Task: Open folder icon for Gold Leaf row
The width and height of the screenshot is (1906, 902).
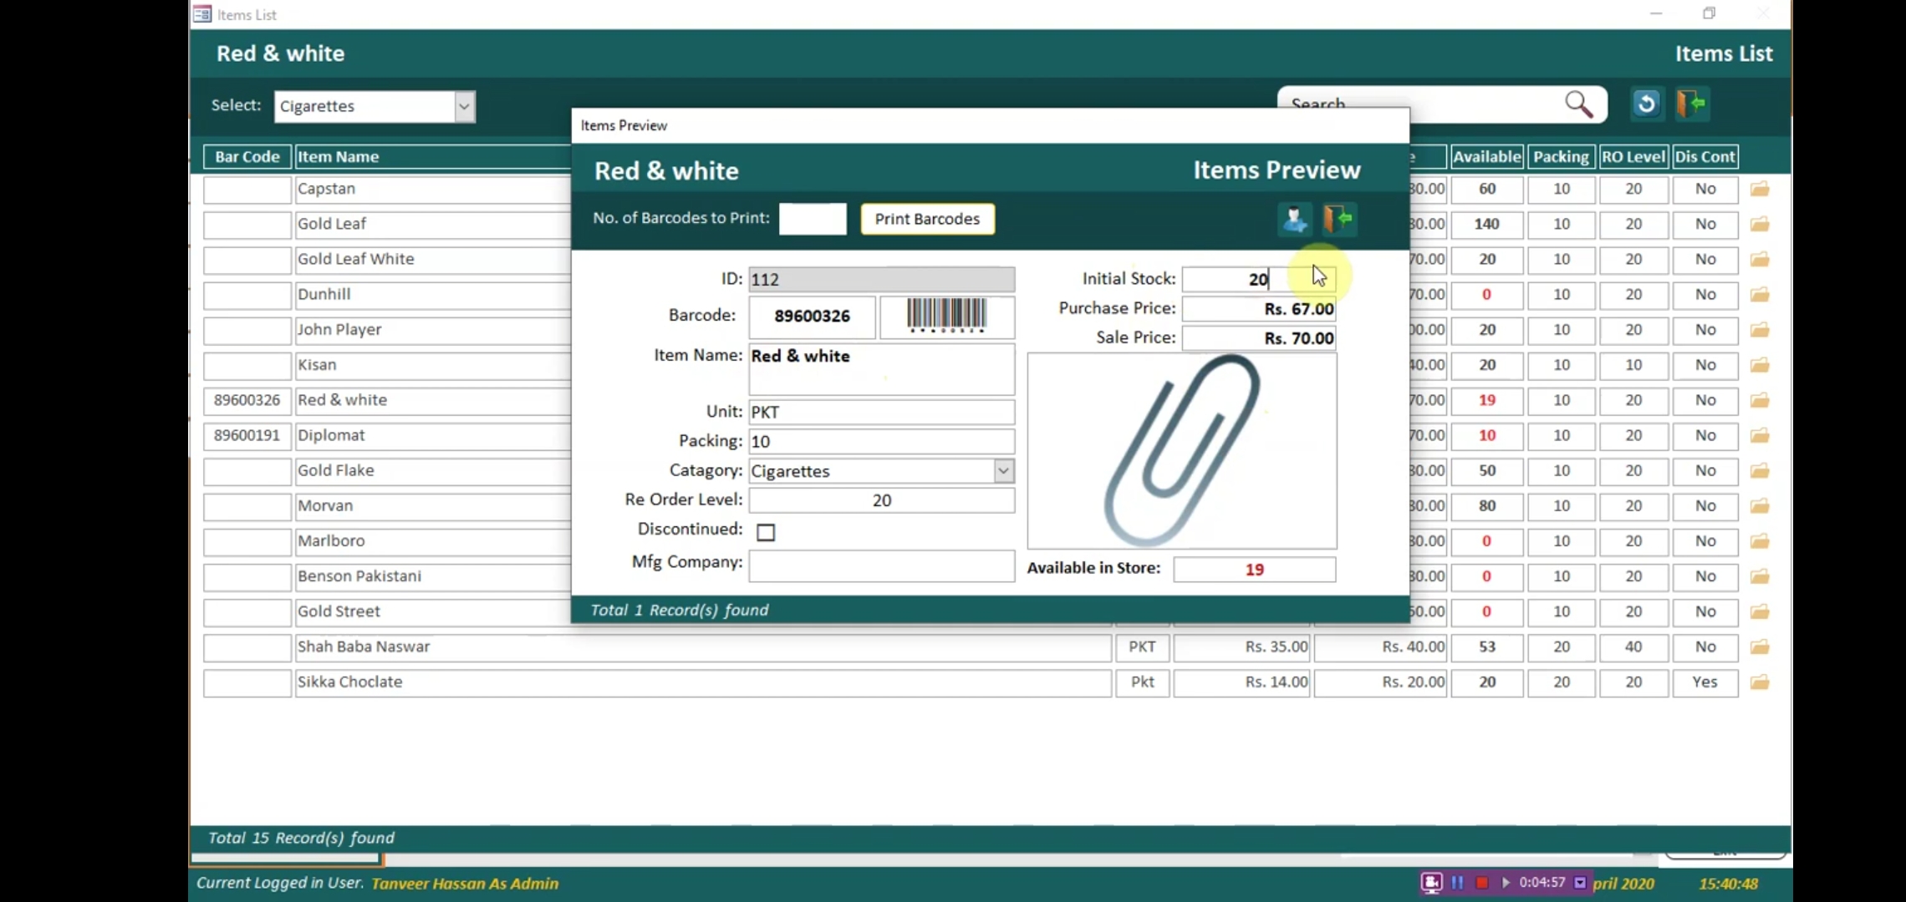Action: click(1760, 224)
